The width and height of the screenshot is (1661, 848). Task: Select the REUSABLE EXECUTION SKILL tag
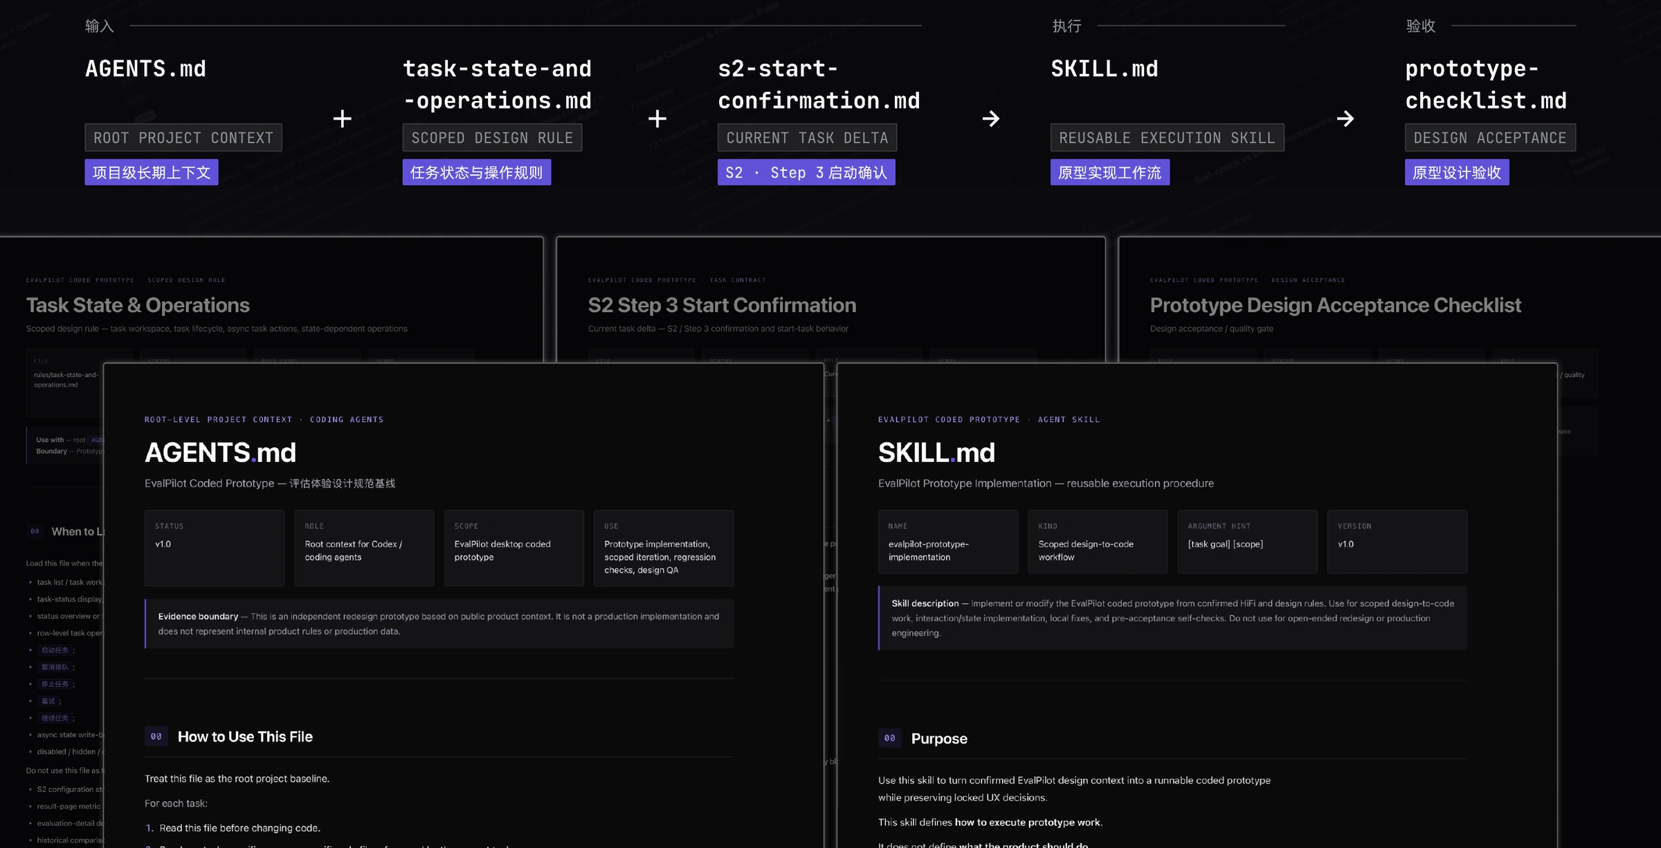(x=1167, y=138)
